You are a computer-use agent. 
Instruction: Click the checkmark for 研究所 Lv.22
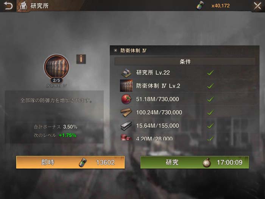point(210,73)
